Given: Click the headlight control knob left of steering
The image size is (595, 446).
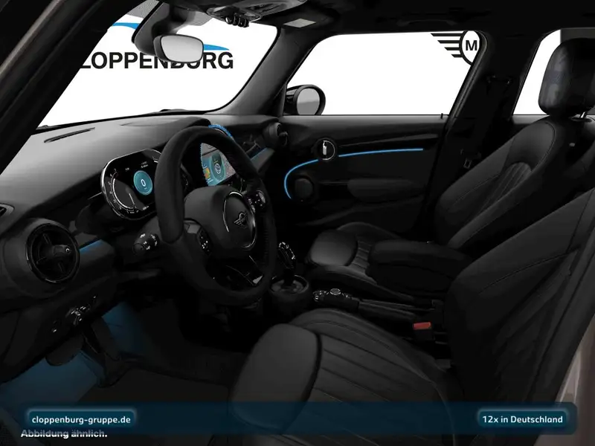Looking at the screenshot, I should [x=76, y=315].
